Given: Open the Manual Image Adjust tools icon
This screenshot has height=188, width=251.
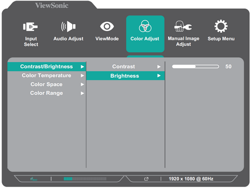Looking at the screenshot, I should (183, 26).
